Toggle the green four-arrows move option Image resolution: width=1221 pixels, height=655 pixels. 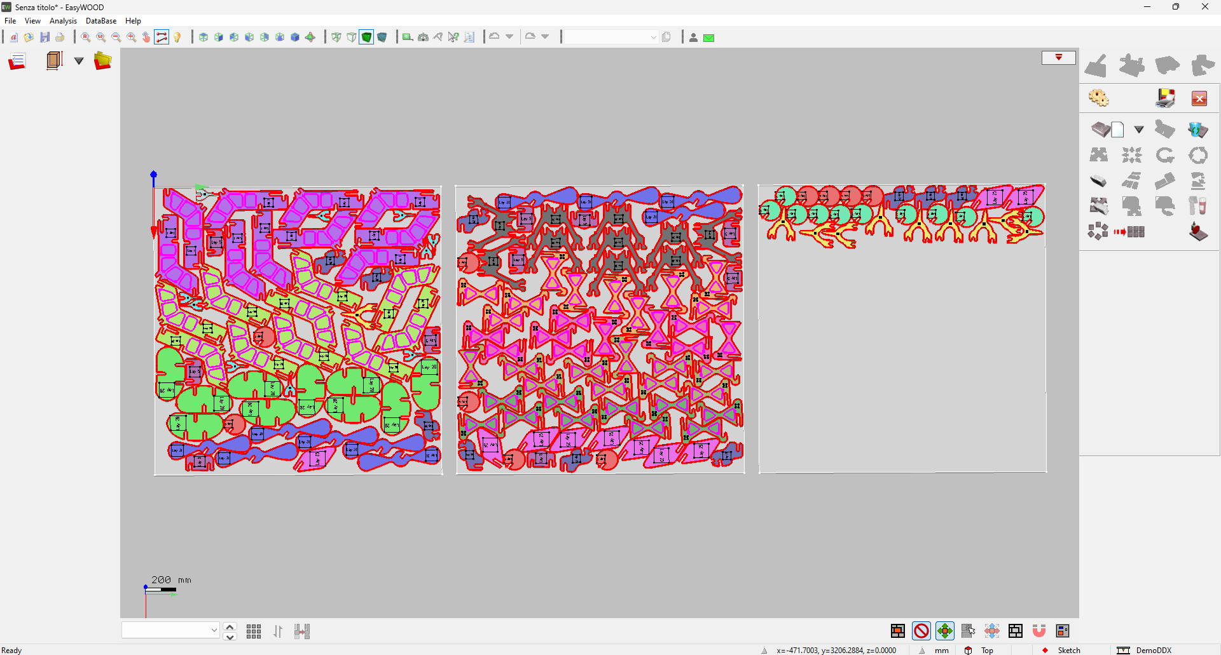click(x=945, y=631)
